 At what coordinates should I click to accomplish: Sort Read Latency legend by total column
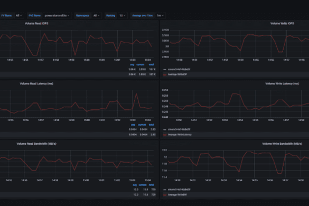pyautogui.click(x=152, y=125)
